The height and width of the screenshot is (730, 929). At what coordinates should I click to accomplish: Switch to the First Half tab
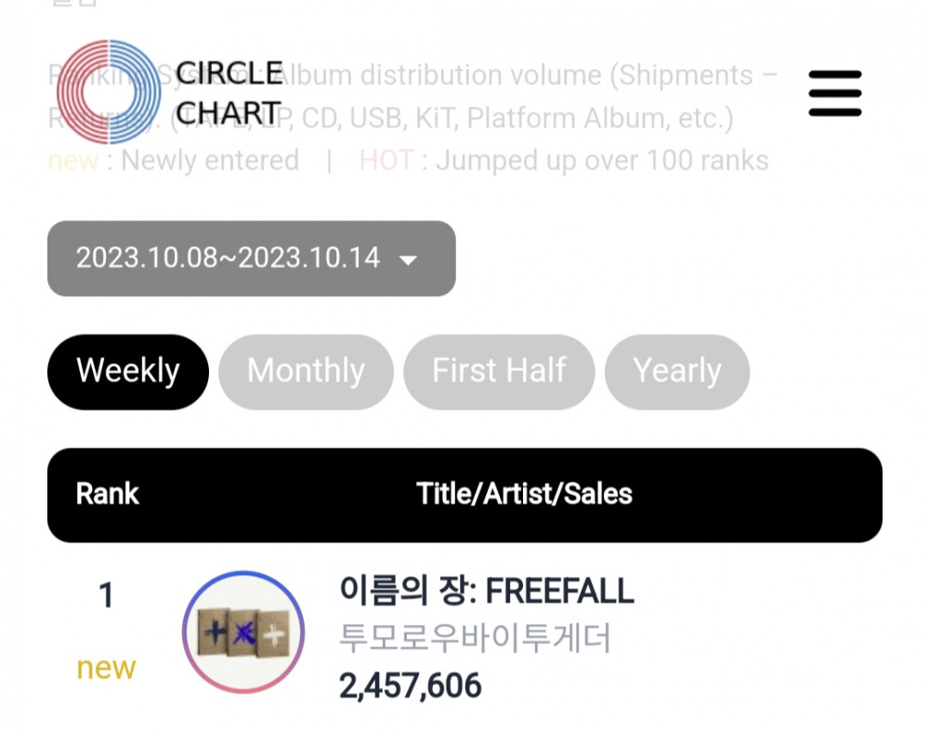pyautogui.click(x=499, y=372)
